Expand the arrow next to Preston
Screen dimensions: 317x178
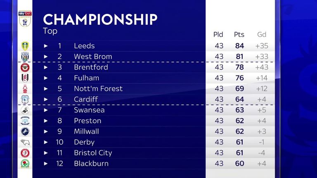point(46,121)
